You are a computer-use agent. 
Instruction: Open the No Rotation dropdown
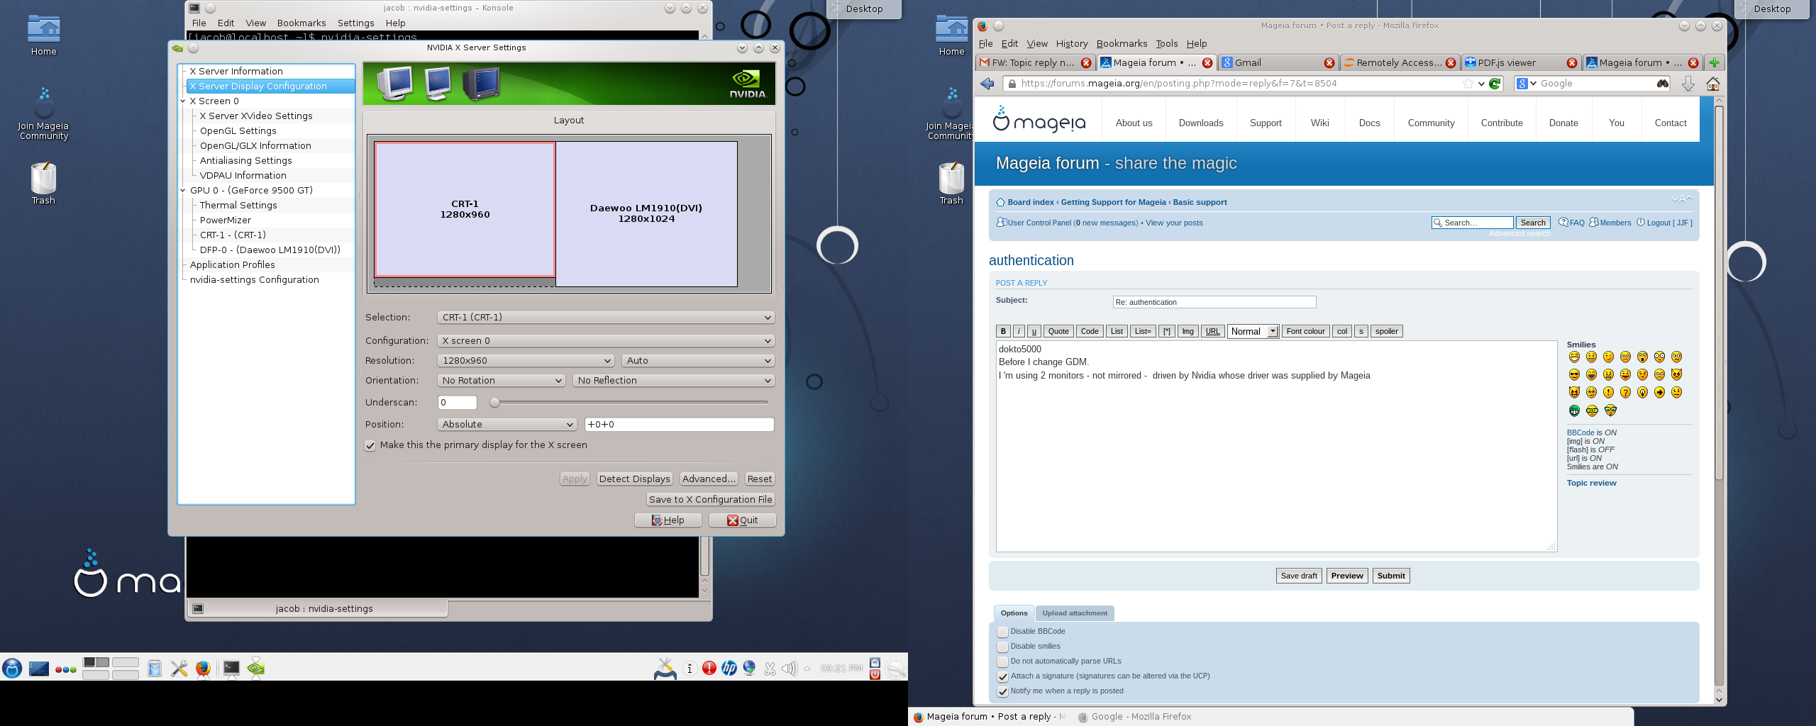pyautogui.click(x=501, y=380)
